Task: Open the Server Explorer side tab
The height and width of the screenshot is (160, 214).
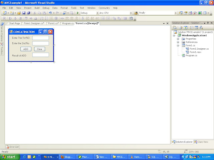Action: click(2, 32)
